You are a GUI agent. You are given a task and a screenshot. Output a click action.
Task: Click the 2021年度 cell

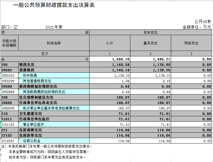click(54, 27)
